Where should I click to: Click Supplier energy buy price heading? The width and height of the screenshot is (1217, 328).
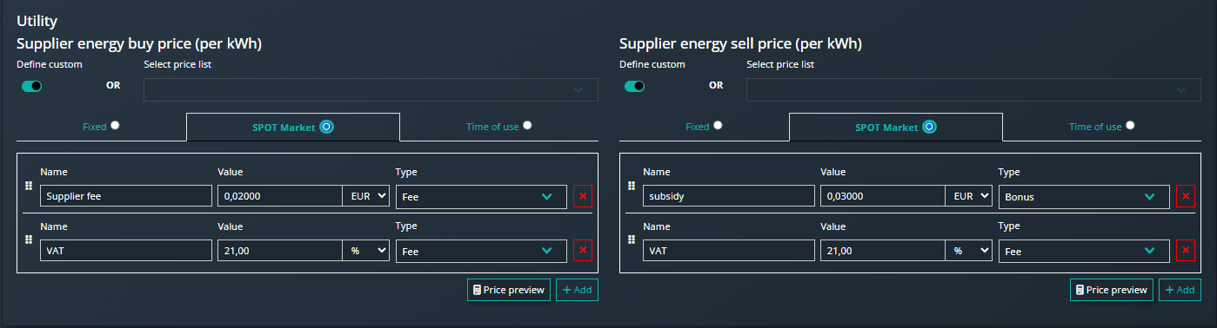139,43
